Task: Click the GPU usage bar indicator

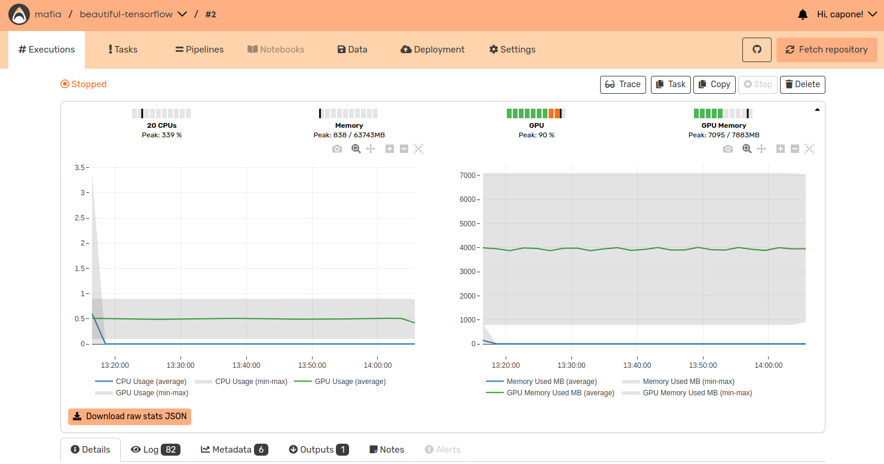Action: 536,113
